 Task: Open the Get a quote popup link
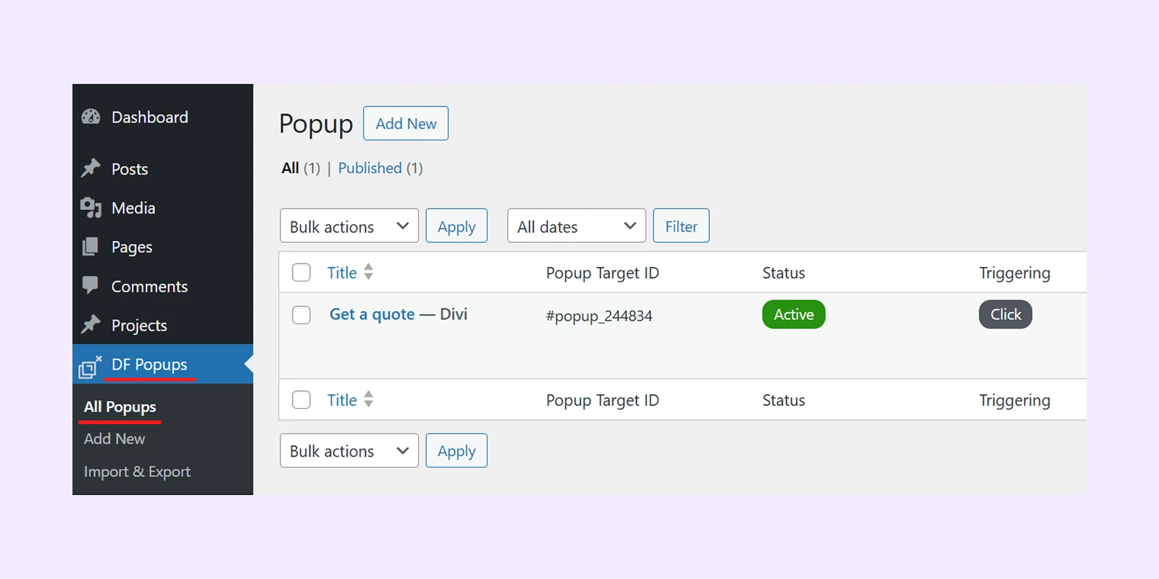[x=372, y=314]
